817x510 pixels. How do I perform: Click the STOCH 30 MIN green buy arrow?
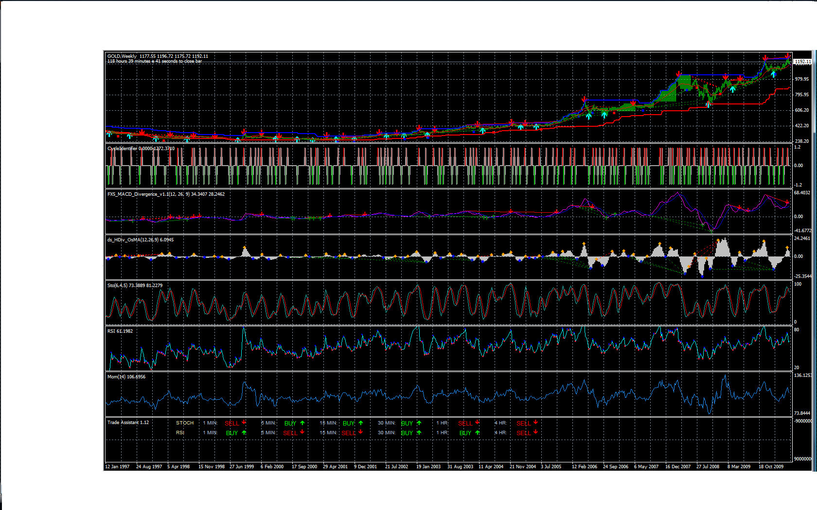(x=419, y=423)
